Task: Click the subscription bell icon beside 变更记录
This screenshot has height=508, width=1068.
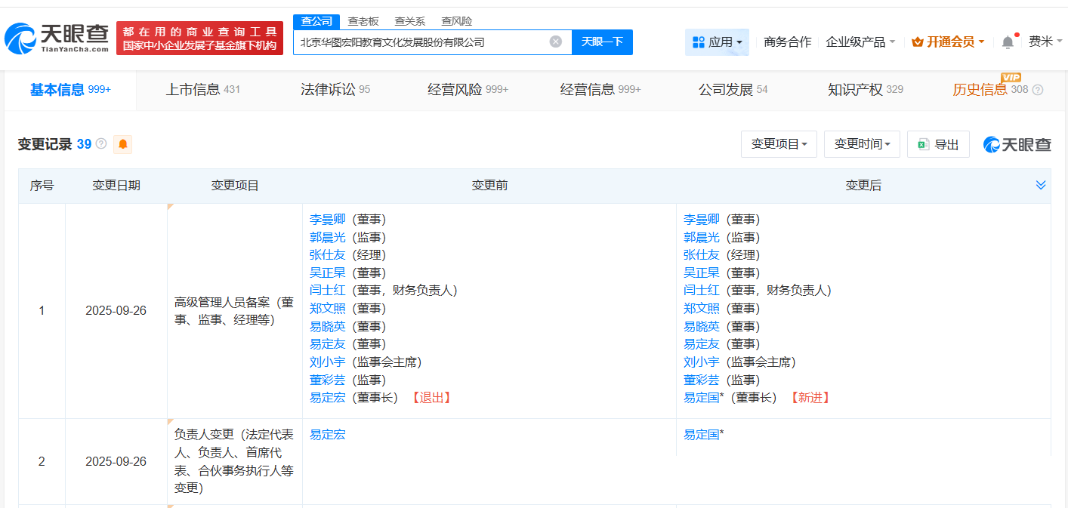Action: [x=122, y=143]
